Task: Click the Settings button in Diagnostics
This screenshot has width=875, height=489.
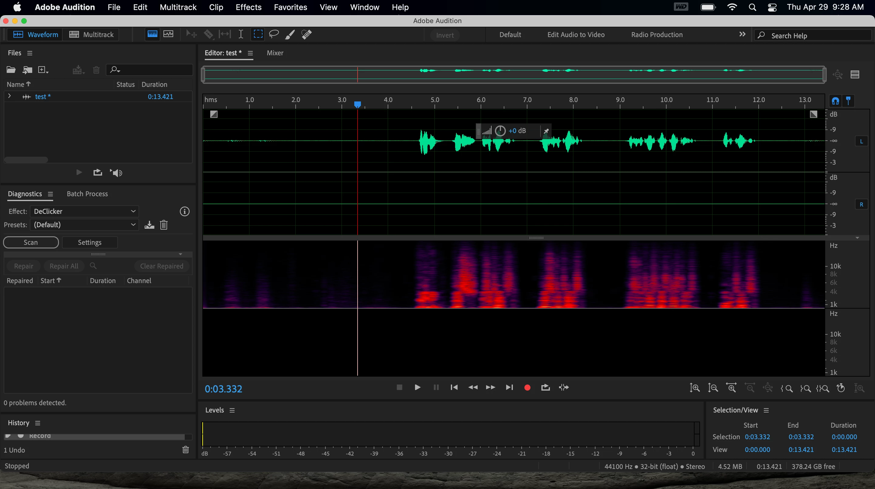Action: coord(90,242)
